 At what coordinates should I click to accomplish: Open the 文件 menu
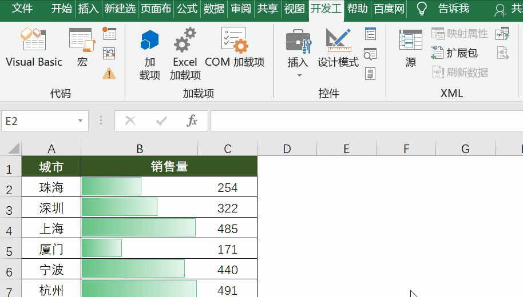coord(22,9)
